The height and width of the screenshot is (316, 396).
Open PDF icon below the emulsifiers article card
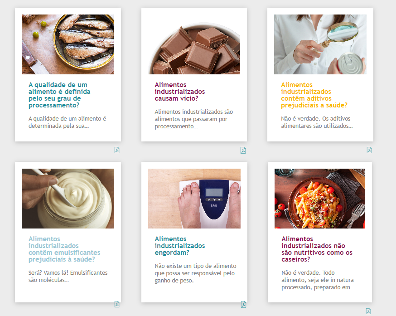117,304
